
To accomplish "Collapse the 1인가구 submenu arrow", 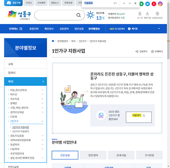I will pos(42,121).
